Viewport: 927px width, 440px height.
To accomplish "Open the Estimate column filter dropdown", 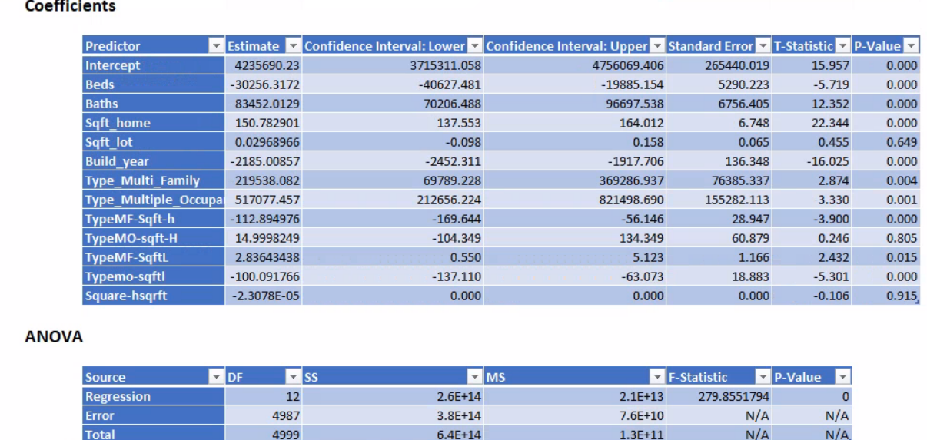I will click(293, 46).
